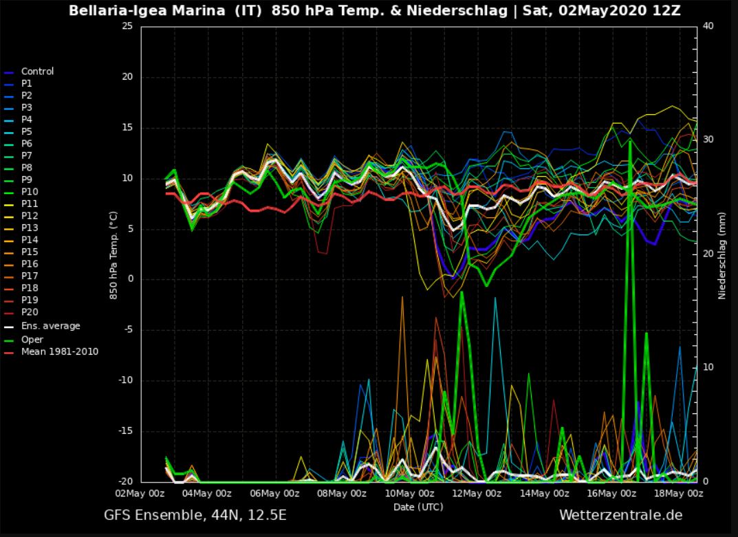738x537 pixels.
Task: Click the 16May 00z x-axis tick label
Action: pyautogui.click(x=611, y=494)
